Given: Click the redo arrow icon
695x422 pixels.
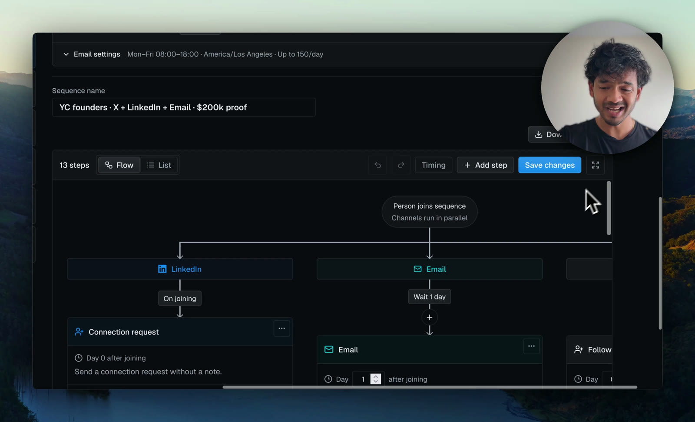Looking at the screenshot, I should (x=401, y=165).
